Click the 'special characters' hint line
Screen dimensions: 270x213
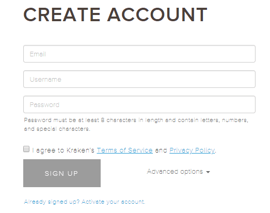coord(57,129)
